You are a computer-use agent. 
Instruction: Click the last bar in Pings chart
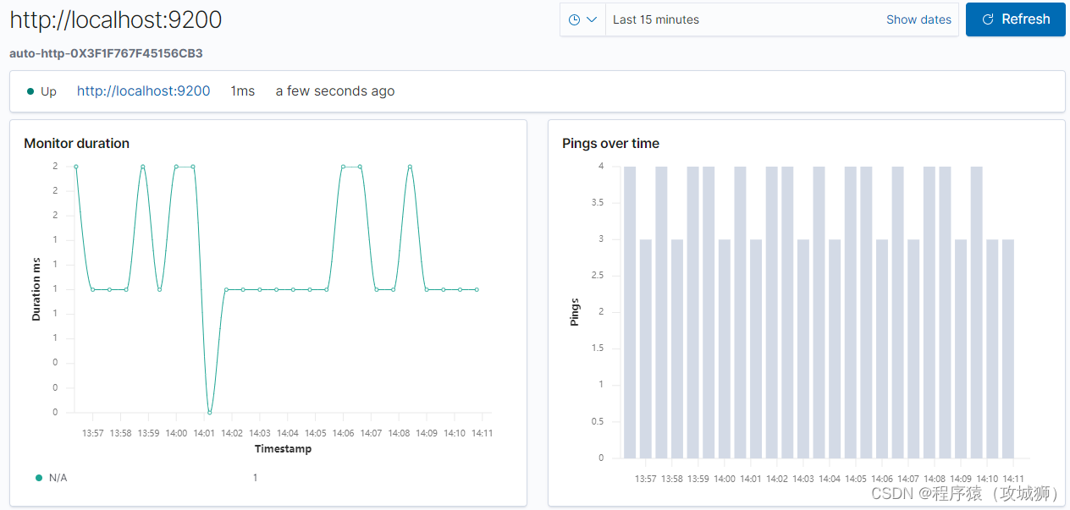1008,348
